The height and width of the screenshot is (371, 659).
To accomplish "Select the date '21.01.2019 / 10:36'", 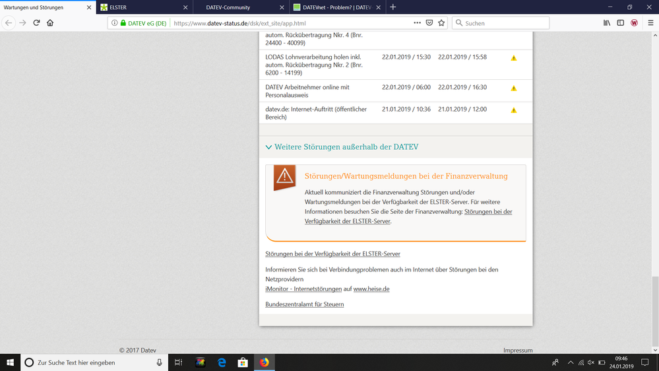I will click(406, 109).
